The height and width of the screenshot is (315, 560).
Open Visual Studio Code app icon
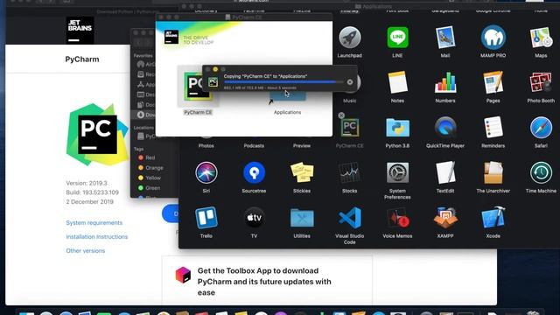pos(350,218)
